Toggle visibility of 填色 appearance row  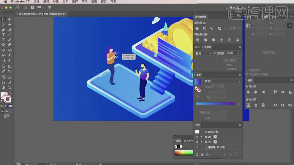[197, 142]
